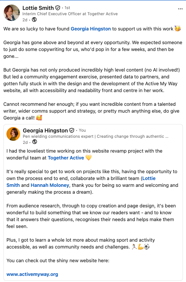Follow the Together Active company link
The image size is (186, 282).
[x=66, y=158]
